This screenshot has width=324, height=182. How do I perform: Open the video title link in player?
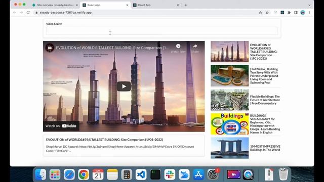tap(112, 48)
